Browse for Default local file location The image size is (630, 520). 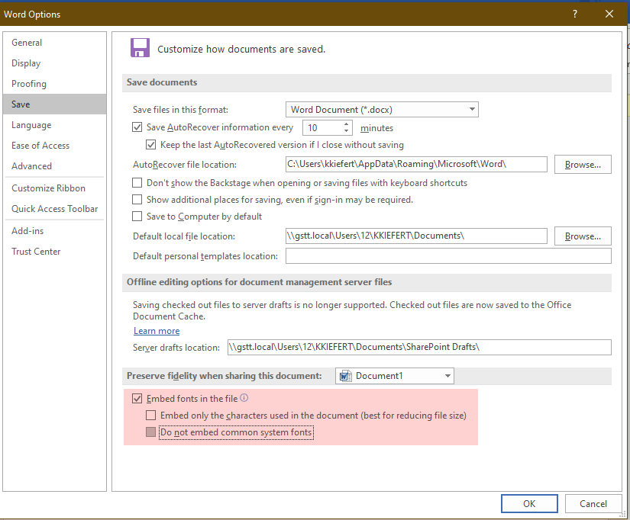tap(583, 236)
